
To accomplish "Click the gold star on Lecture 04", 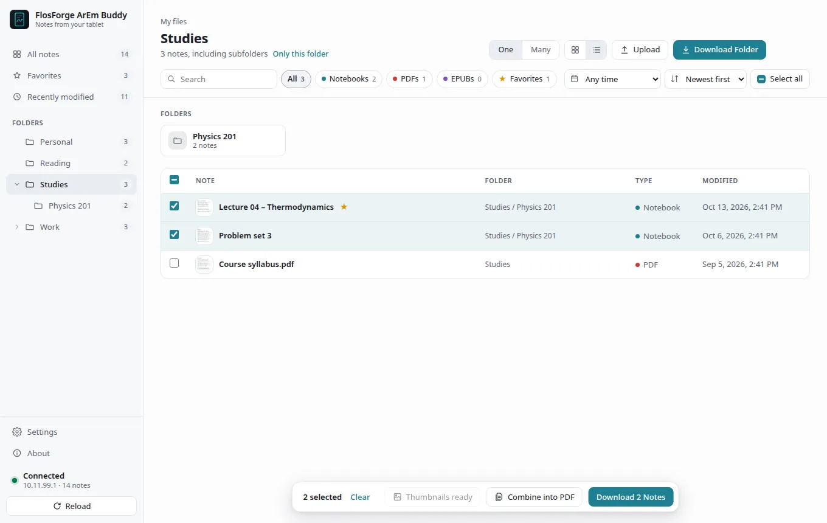I will [x=344, y=207].
